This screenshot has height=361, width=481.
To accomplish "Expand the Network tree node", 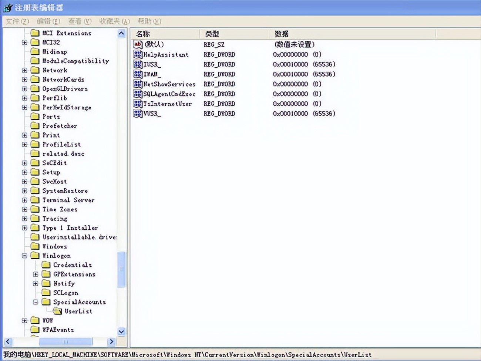I will click(24, 70).
